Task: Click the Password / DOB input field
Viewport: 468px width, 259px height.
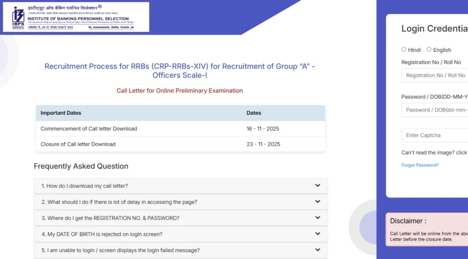Action: coord(435,110)
